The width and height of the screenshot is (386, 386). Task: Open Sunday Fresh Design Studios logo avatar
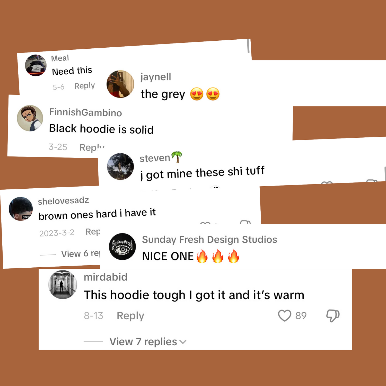tap(122, 247)
